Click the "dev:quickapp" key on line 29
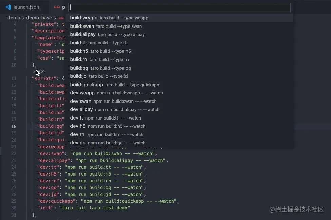331x220 pixels. coord(56,201)
